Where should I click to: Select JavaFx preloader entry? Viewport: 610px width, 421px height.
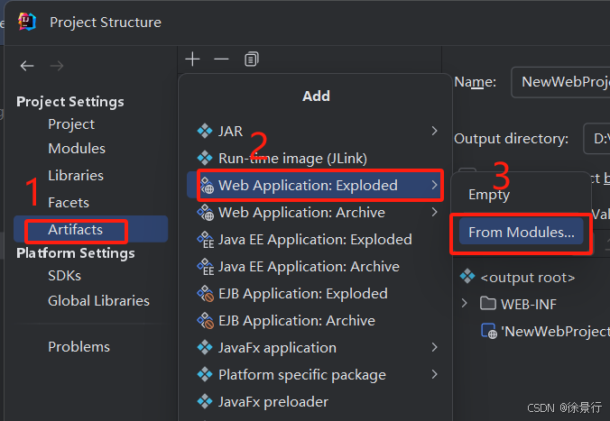pos(316,401)
